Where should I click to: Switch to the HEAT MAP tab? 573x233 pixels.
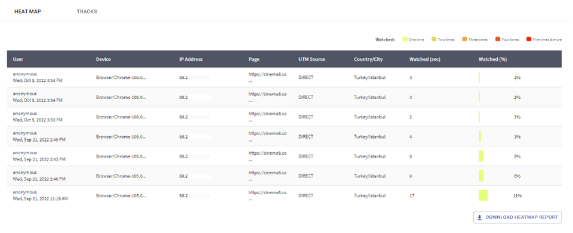tap(27, 11)
